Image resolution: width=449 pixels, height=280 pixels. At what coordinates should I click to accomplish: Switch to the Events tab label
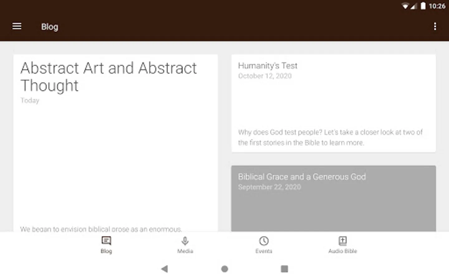tap(264, 251)
